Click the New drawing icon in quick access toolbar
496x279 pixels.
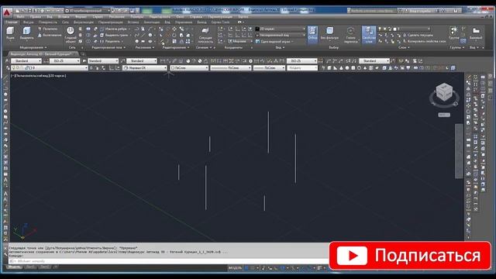pos(18,11)
